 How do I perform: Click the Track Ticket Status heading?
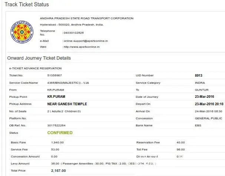point(27,4)
